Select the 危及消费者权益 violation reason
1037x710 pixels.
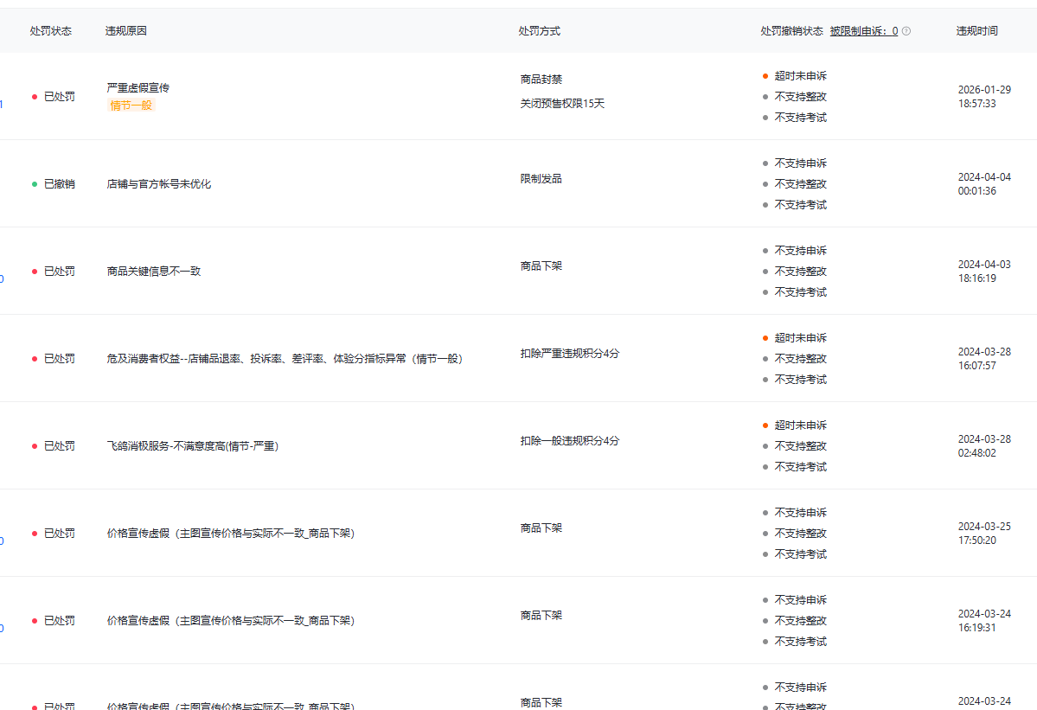click(x=284, y=359)
